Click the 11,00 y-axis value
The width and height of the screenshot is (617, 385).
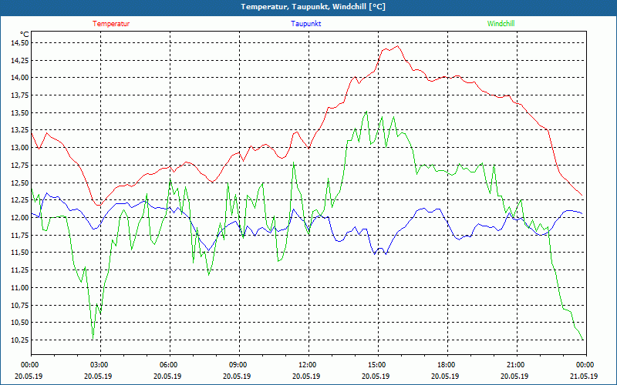pos(20,287)
